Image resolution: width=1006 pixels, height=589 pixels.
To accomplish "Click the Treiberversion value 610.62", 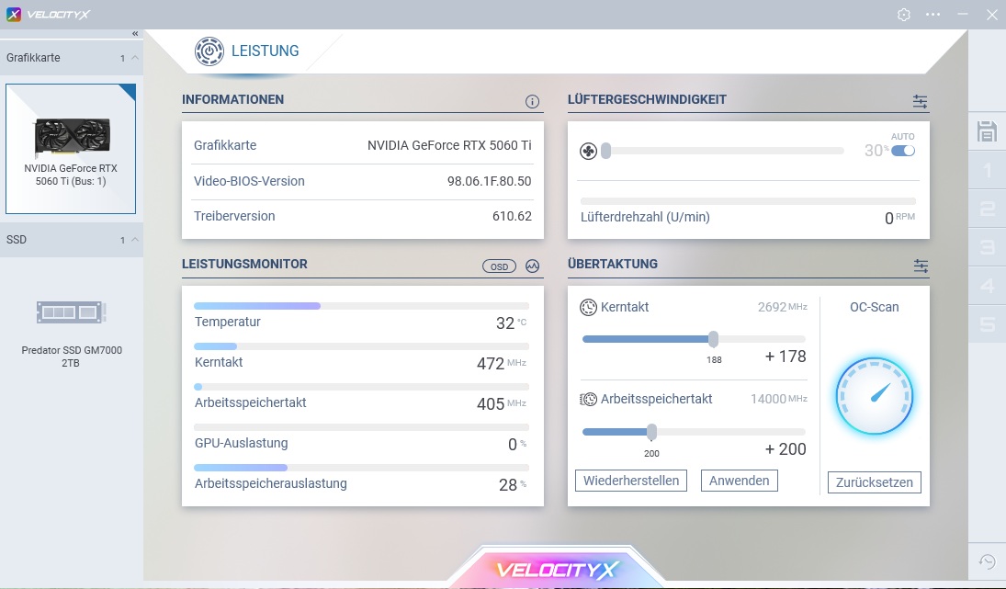I will (512, 216).
